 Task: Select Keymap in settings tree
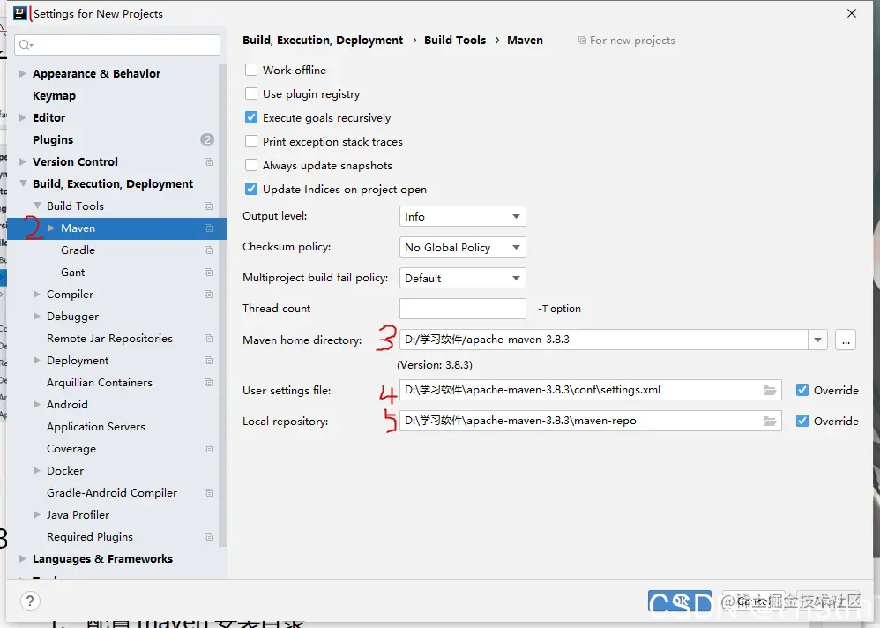pos(54,96)
